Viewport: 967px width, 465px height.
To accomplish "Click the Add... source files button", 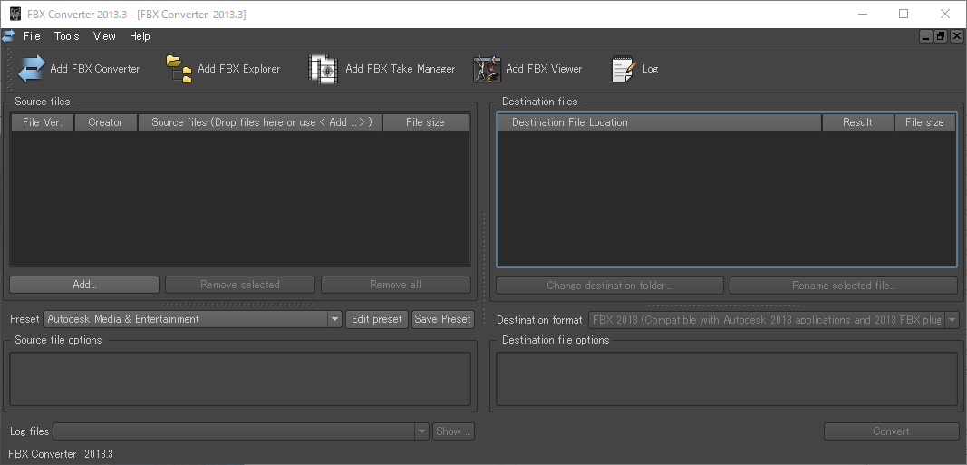I will click(84, 285).
